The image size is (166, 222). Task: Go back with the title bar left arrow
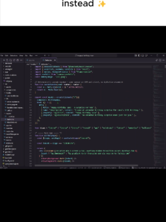click(45, 55)
